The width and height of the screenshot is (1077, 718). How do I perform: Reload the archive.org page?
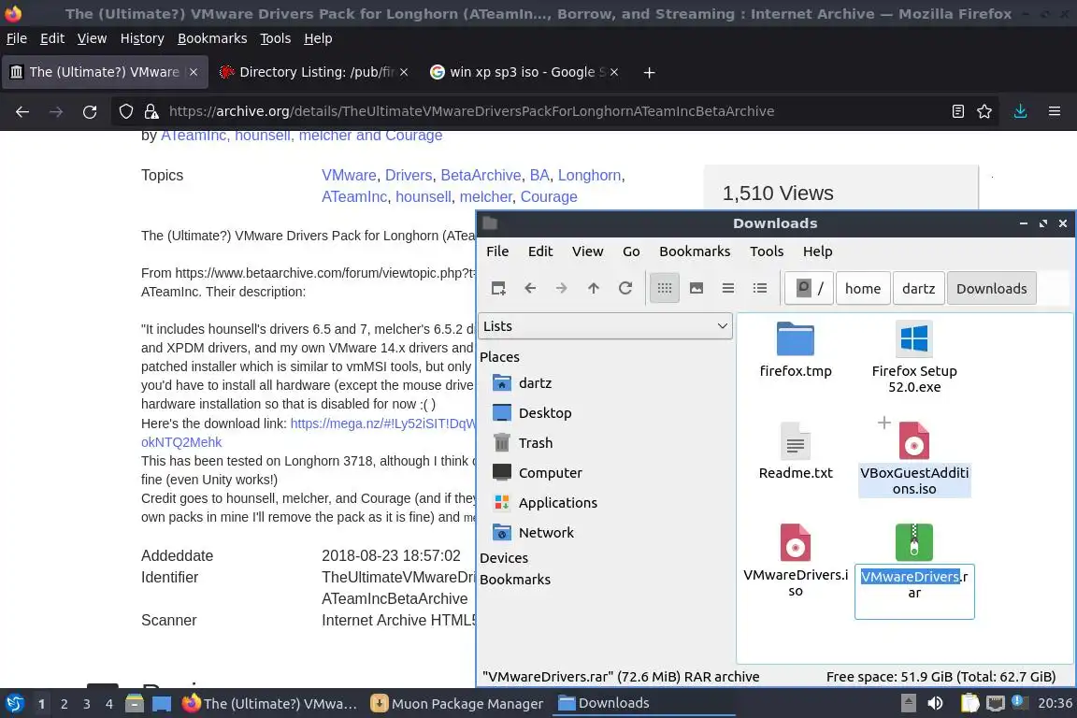pyautogui.click(x=90, y=111)
